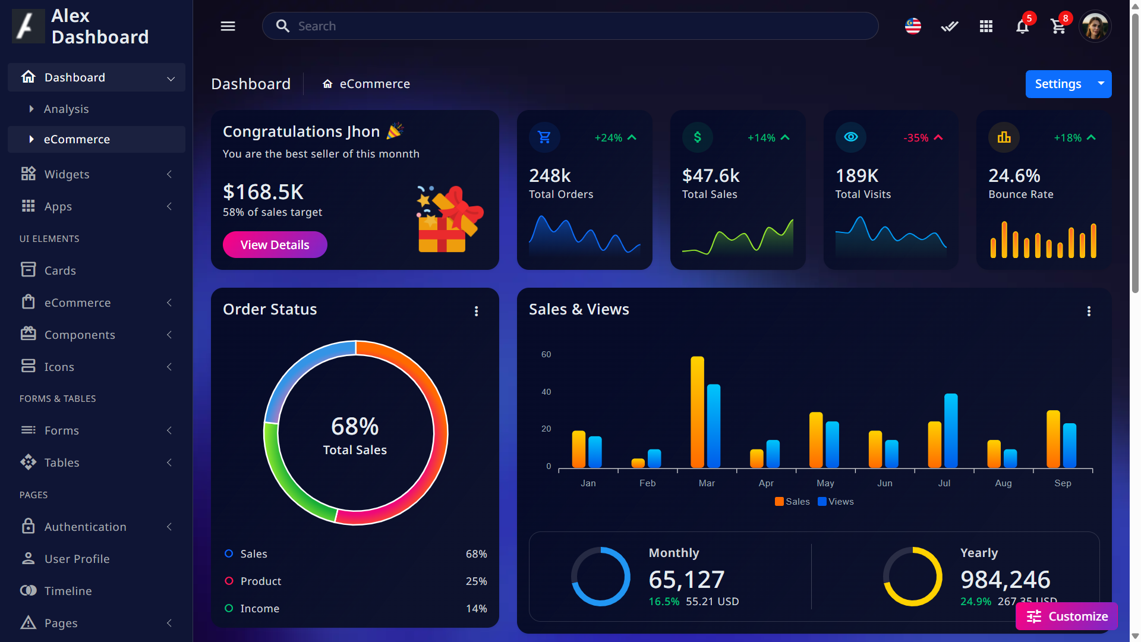Open Timeline page in sidebar
This screenshot has width=1141, height=642.
tap(68, 591)
